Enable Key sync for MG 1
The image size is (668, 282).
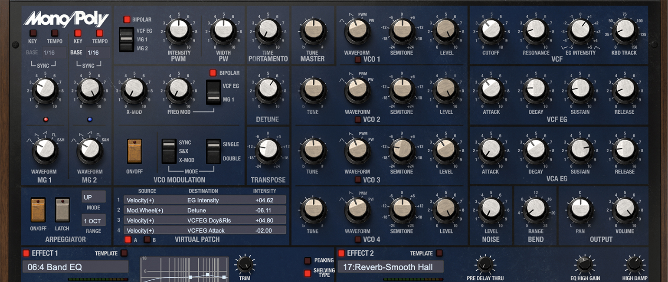(x=32, y=32)
